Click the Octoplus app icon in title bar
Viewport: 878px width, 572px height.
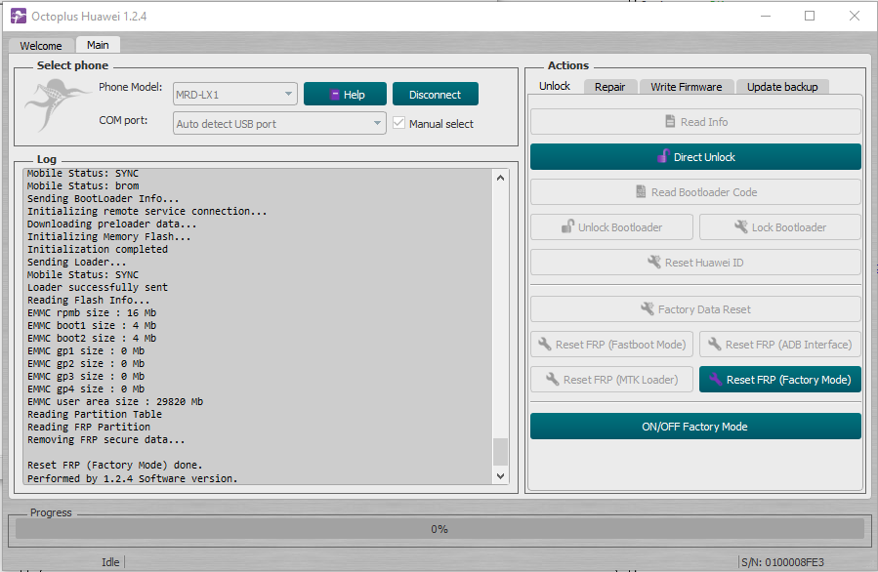[19, 17]
